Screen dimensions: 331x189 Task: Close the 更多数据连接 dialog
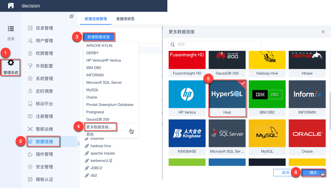tap(323, 32)
